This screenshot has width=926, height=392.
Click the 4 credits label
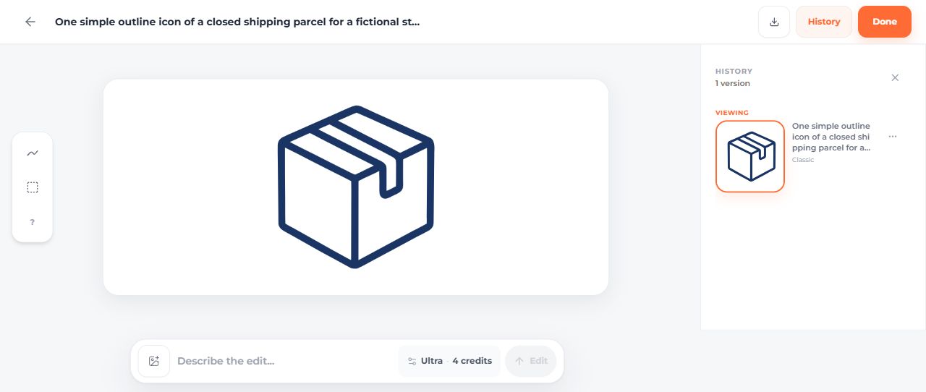coord(472,361)
